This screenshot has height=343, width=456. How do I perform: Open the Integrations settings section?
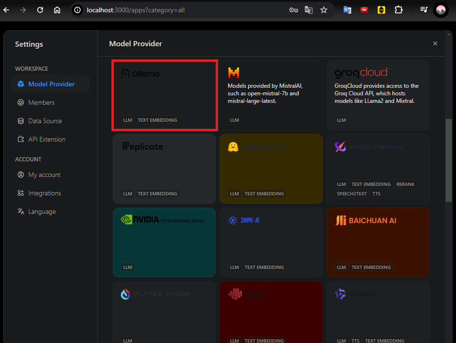51,193
